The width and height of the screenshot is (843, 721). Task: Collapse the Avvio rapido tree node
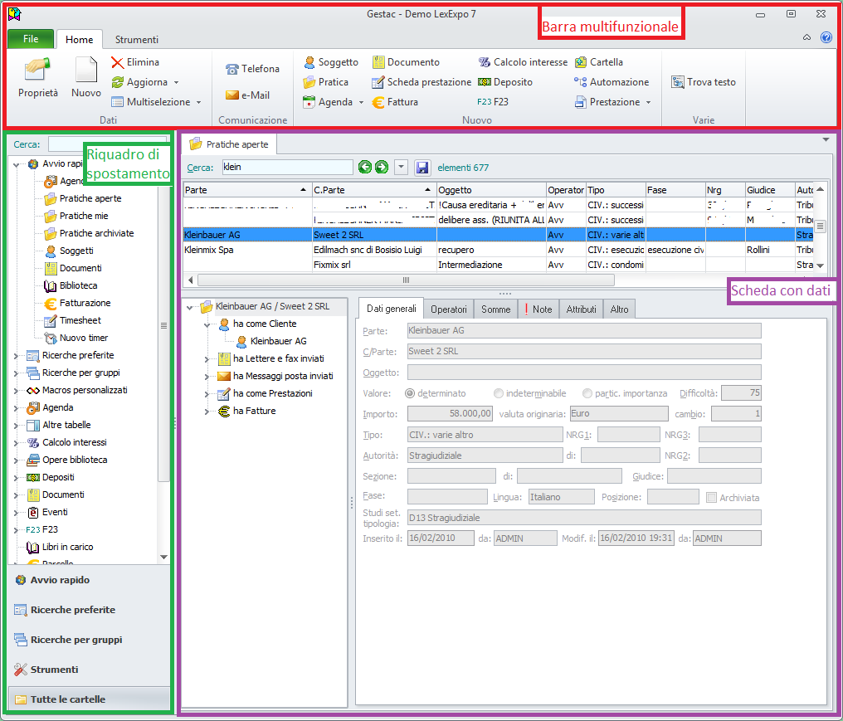click(x=16, y=164)
